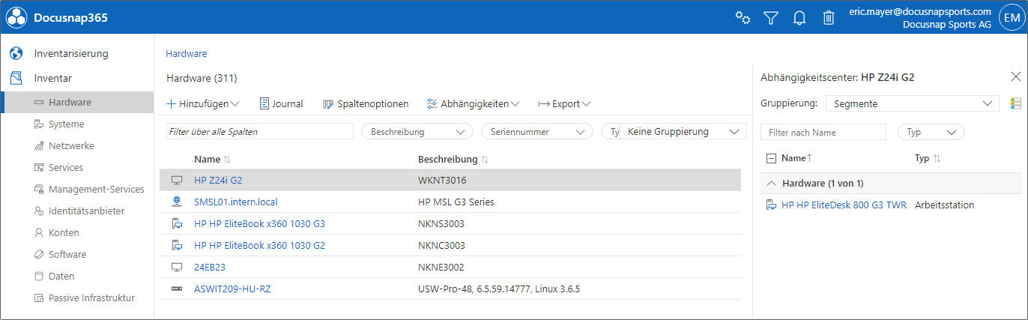The image size is (1028, 320).
Task: Sort dependency panel by Name
Action: click(796, 158)
